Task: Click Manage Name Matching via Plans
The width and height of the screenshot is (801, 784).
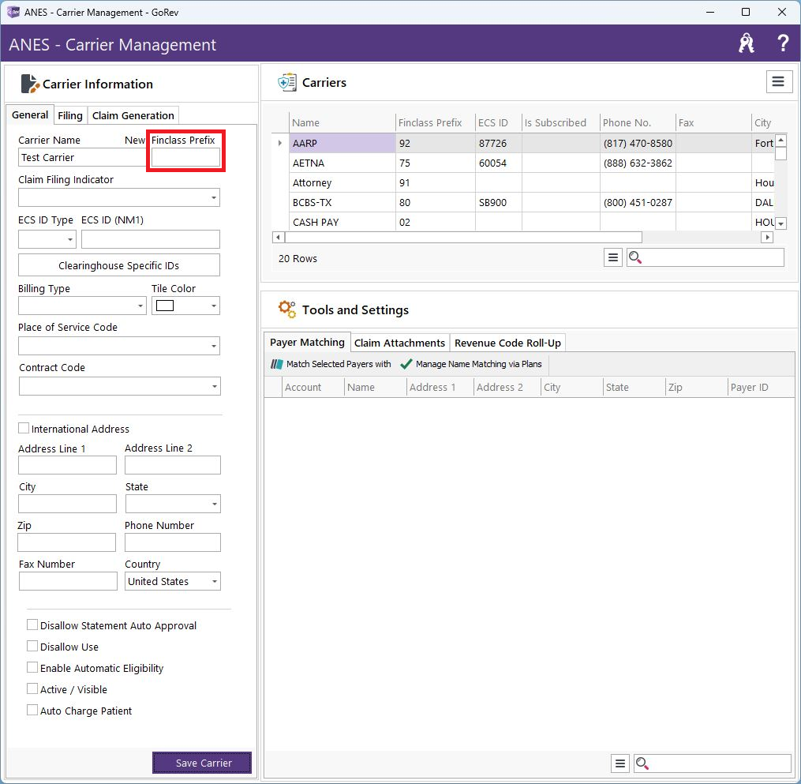Action: point(471,364)
